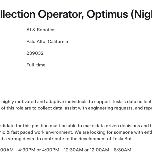This screenshot has width=152, height=163.
Task: Select the words "Tesla's data" in description
Action: tap(124, 102)
